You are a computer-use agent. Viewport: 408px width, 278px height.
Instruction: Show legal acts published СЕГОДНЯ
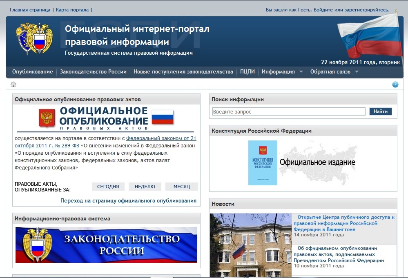[x=108, y=187]
